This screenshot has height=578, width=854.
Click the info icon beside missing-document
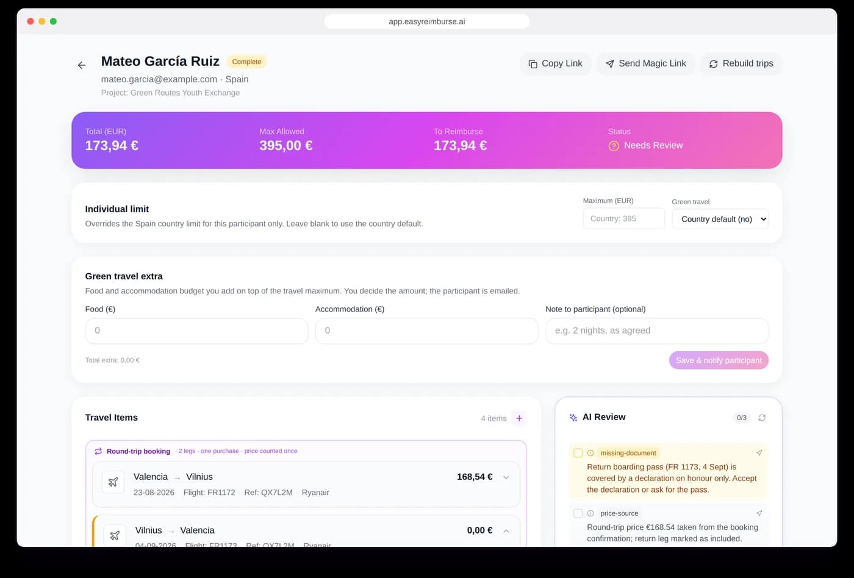pyautogui.click(x=590, y=453)
